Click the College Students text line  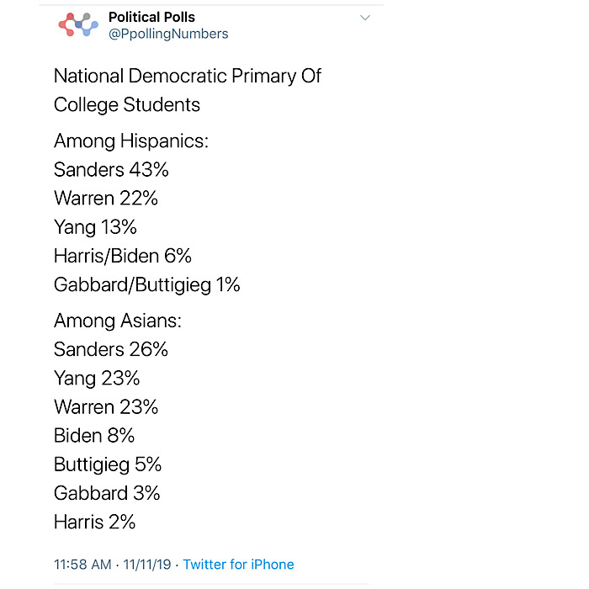point(127,105)
